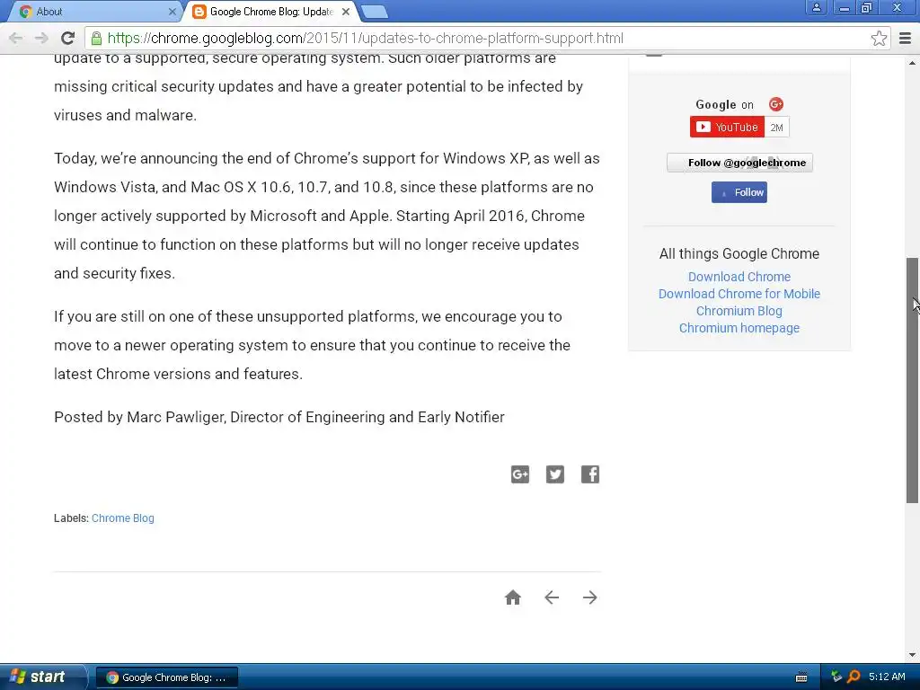Subscribe with the YouTube button
Screen dimensions: 920x690
(727, 128)
